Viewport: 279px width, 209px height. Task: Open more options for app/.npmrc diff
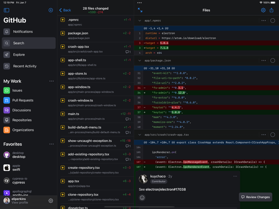pos(263,21)
